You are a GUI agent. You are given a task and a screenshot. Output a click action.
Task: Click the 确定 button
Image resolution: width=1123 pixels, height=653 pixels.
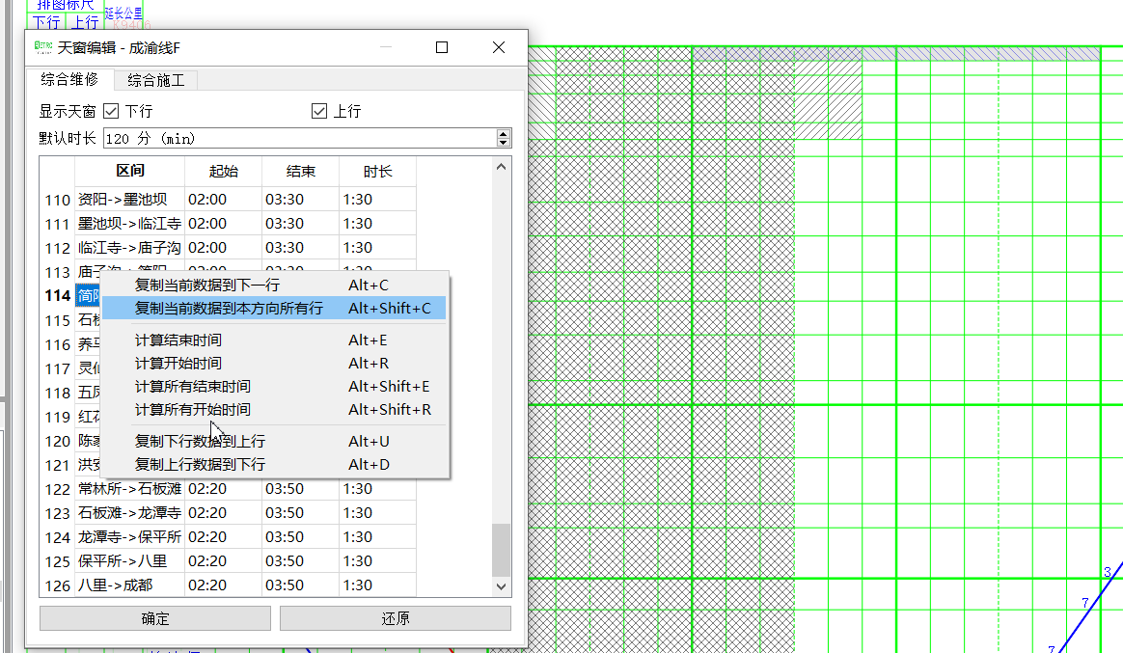[155, 618]
